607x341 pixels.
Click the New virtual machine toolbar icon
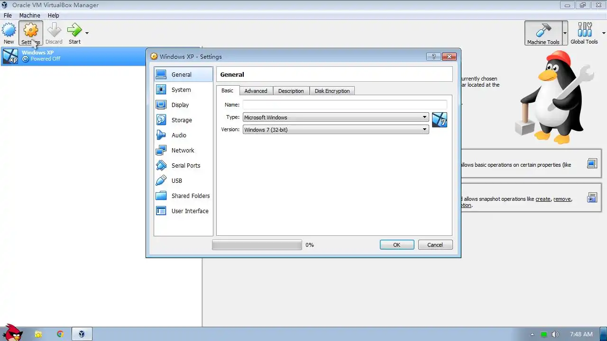9,33
